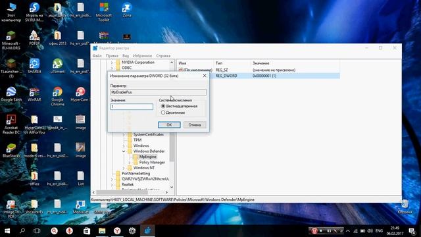Open the MediaGet desktop shortcut
This screenshot has height=237, width=421.
80,207
